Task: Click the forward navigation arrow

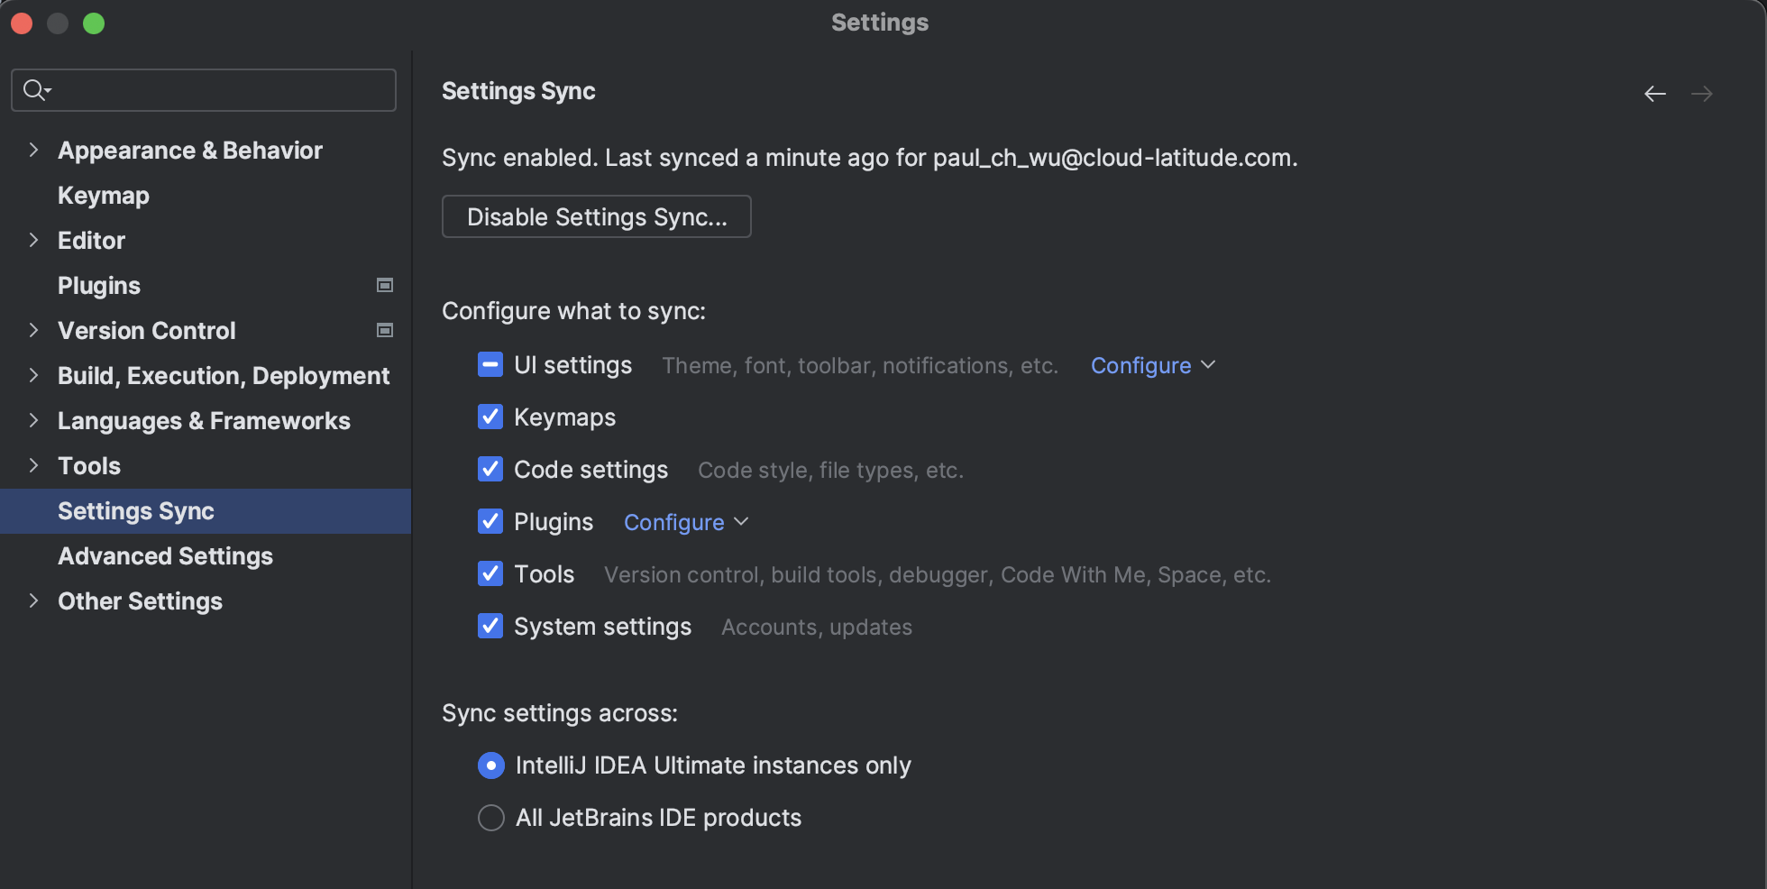Action: pyautogui.click(x=1701, y=94)
